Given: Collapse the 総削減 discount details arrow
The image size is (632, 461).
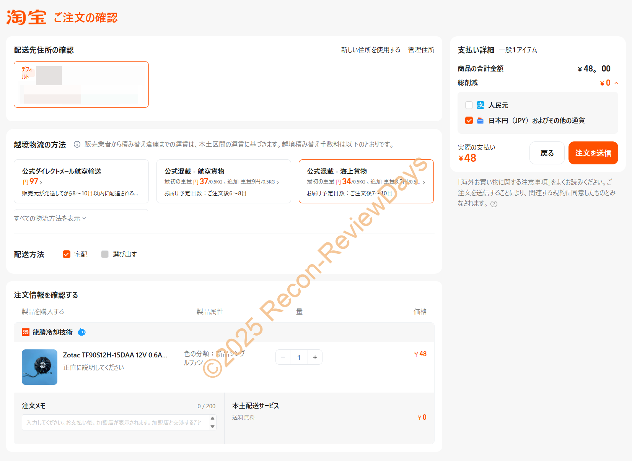Looking at the screenshot, I should (x=616, y=83).
